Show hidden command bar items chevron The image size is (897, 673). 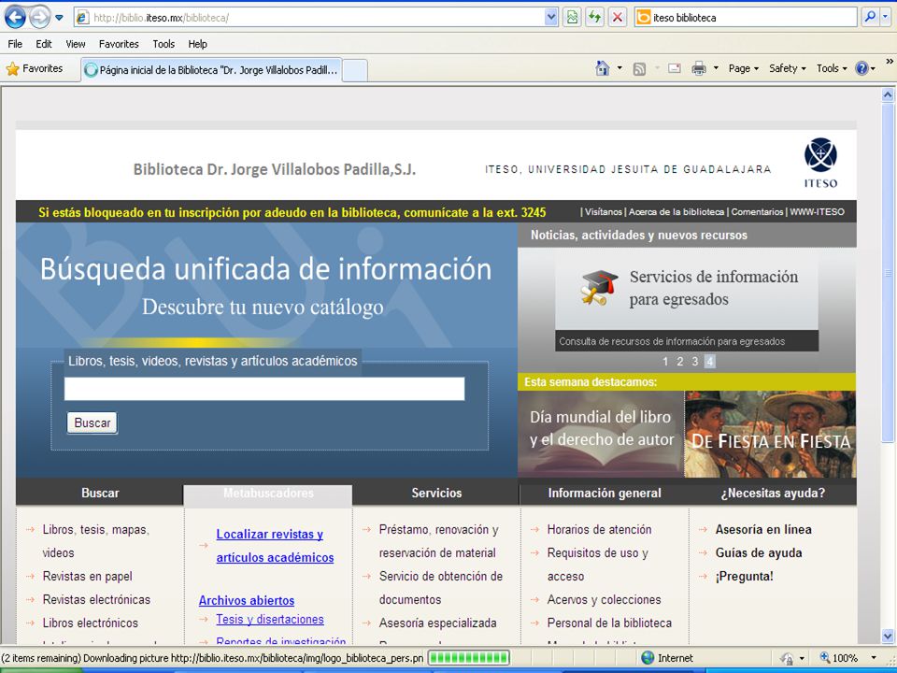pos(890,62)
